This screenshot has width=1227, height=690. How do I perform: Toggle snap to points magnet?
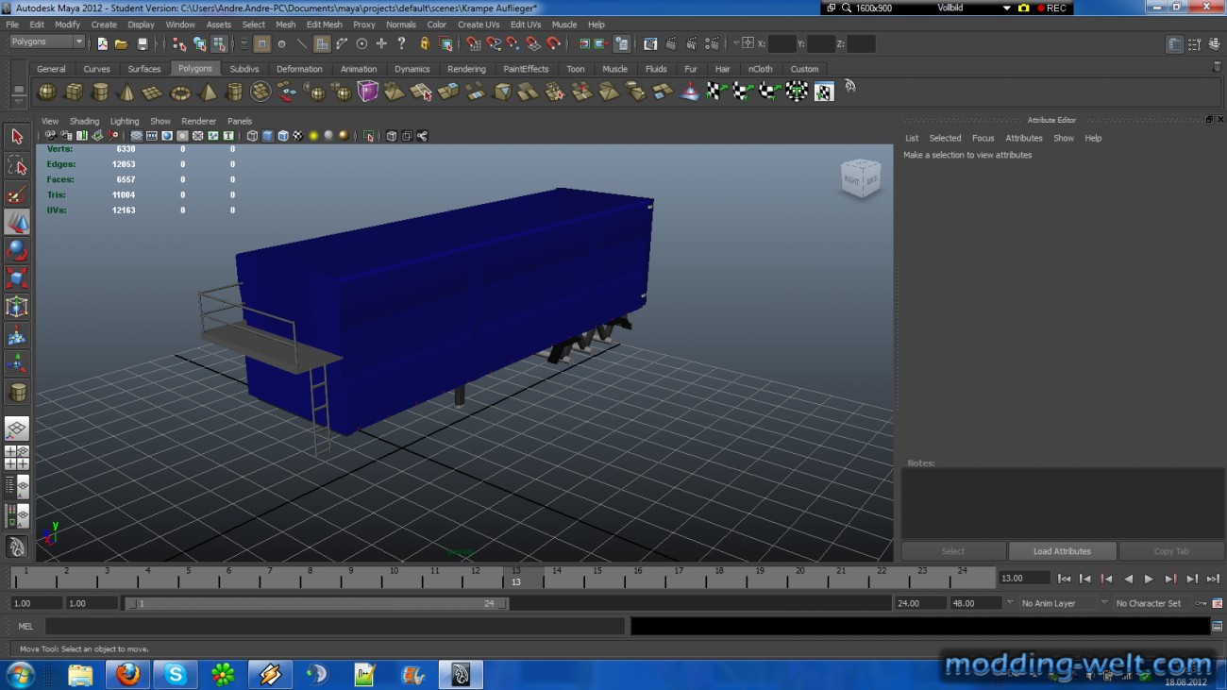coord(513,43)
